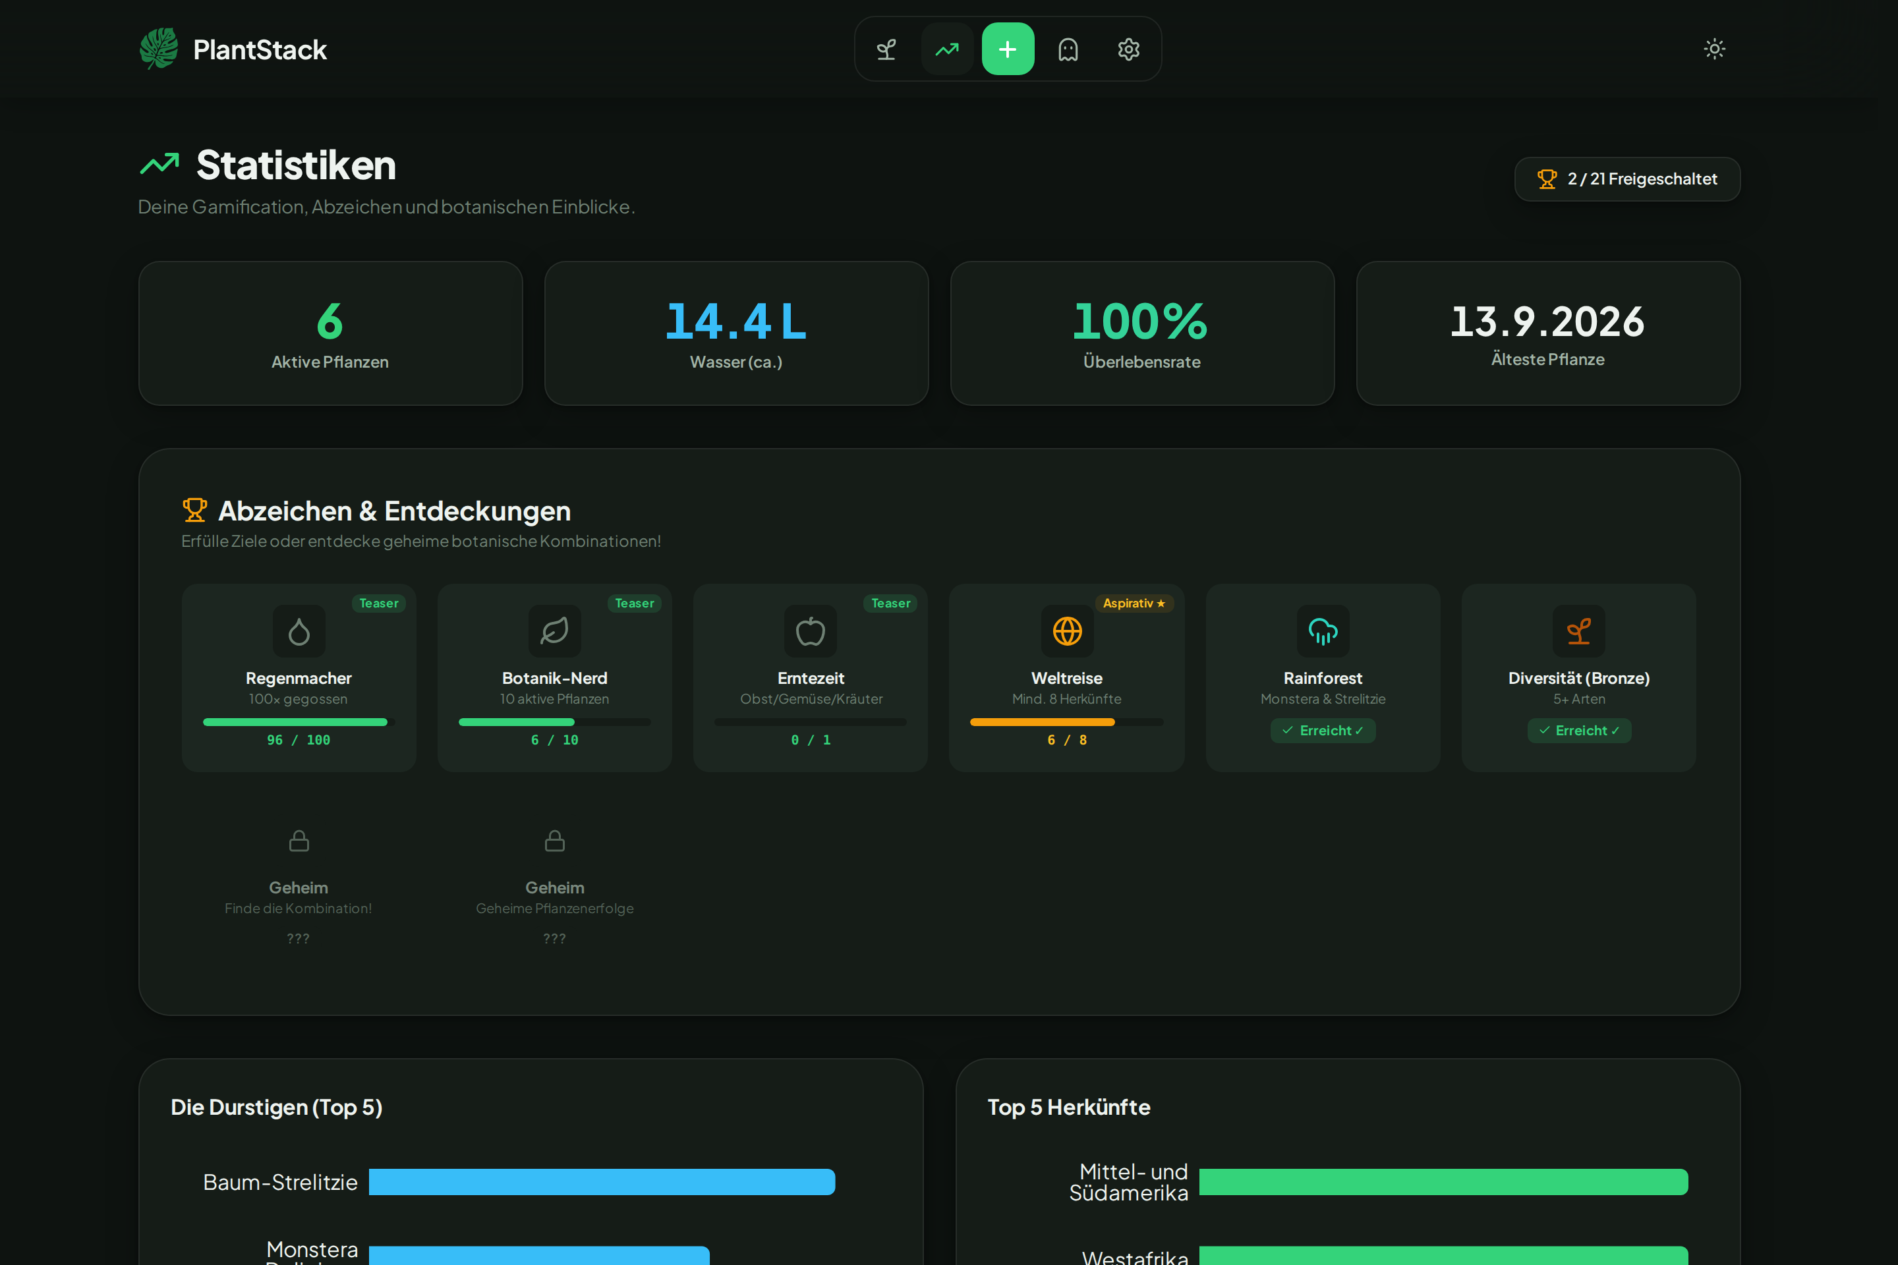The image size is (1898, 1265).
Task: Click the Teaser tag on Regenmacher card
Action: 378,604
